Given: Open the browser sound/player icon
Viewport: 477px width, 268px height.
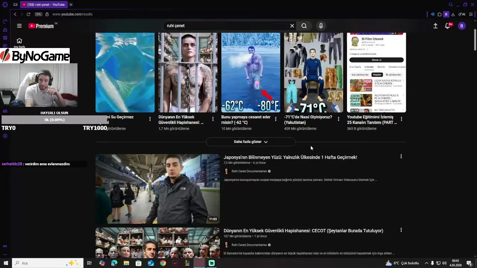Looking at the screenshot, I should 433,14.
